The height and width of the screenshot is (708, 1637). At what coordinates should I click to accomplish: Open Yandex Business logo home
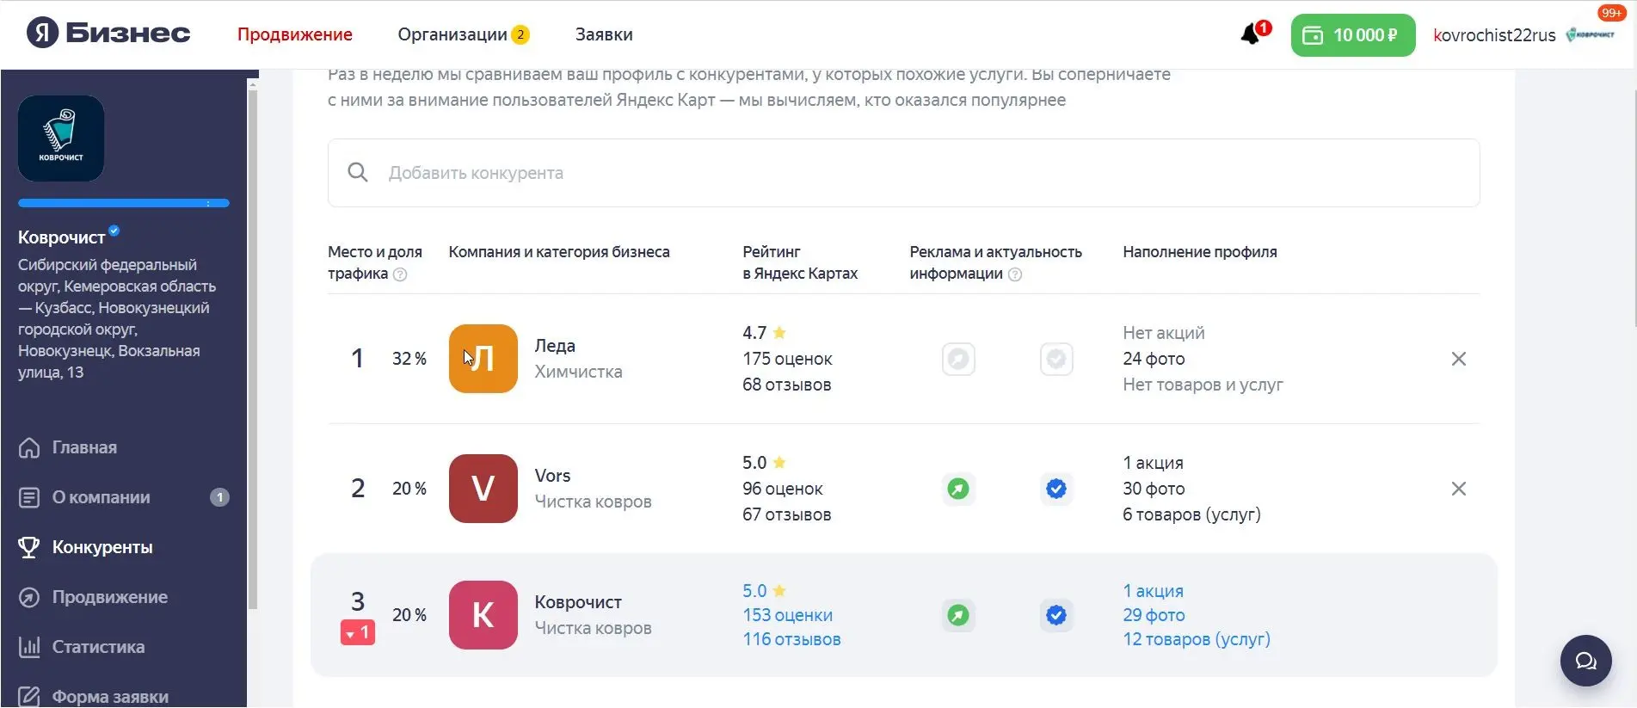108,34
